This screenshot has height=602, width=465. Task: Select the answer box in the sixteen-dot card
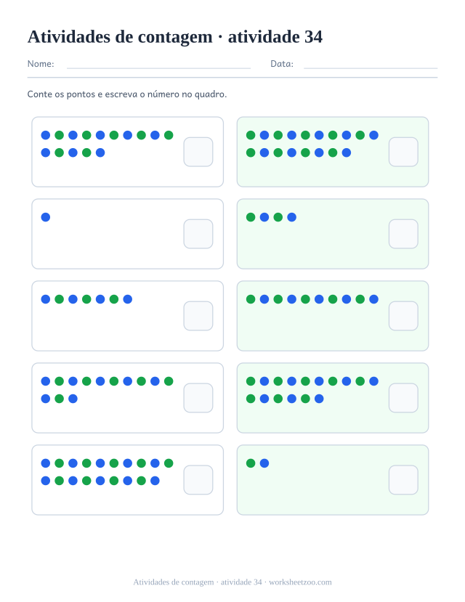403,398
